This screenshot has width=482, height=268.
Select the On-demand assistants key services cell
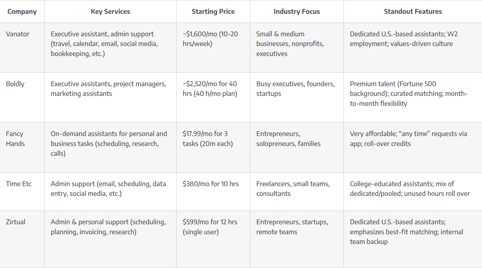pos(109,143)
